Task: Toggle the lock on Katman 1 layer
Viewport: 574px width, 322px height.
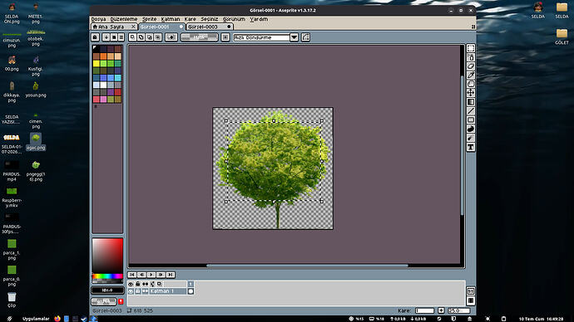Action: tap(138, 291)
